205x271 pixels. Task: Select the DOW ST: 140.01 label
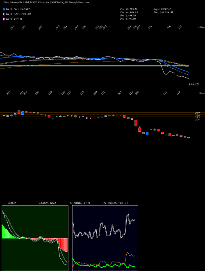[x=18, y=9]
